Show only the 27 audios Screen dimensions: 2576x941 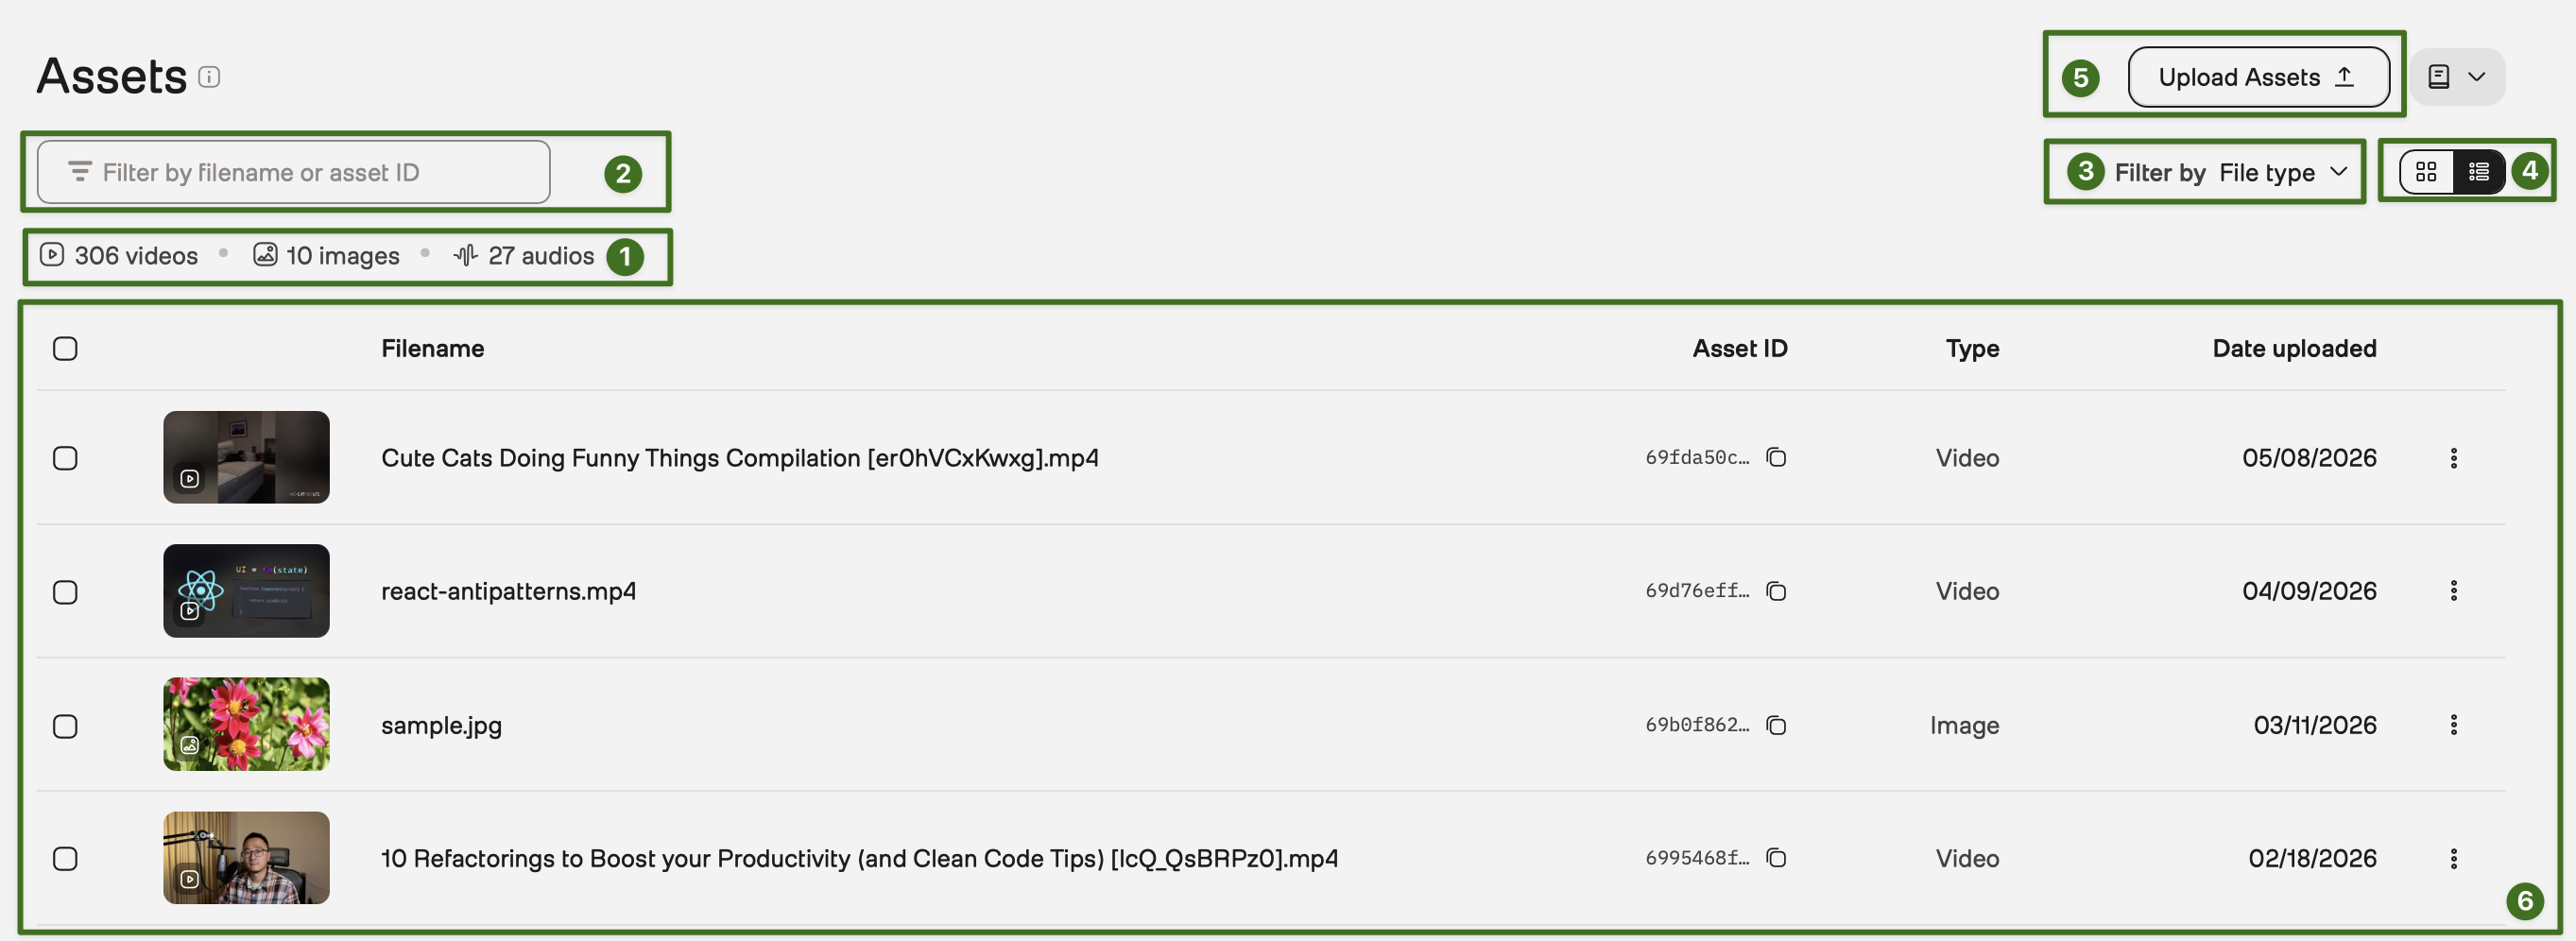click(x=523, y=255)
